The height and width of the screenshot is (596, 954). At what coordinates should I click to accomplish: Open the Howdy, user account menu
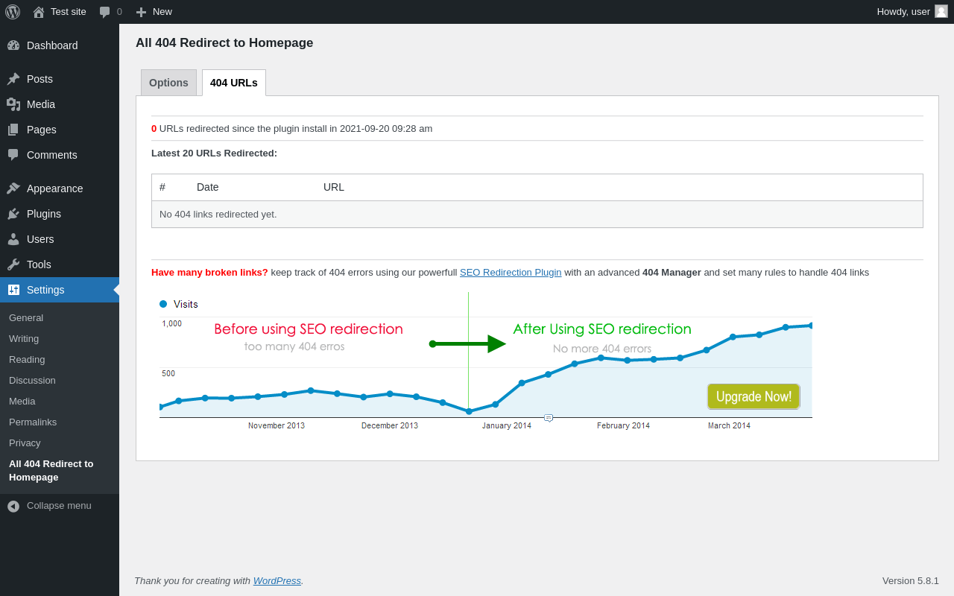tap(912, 12)
